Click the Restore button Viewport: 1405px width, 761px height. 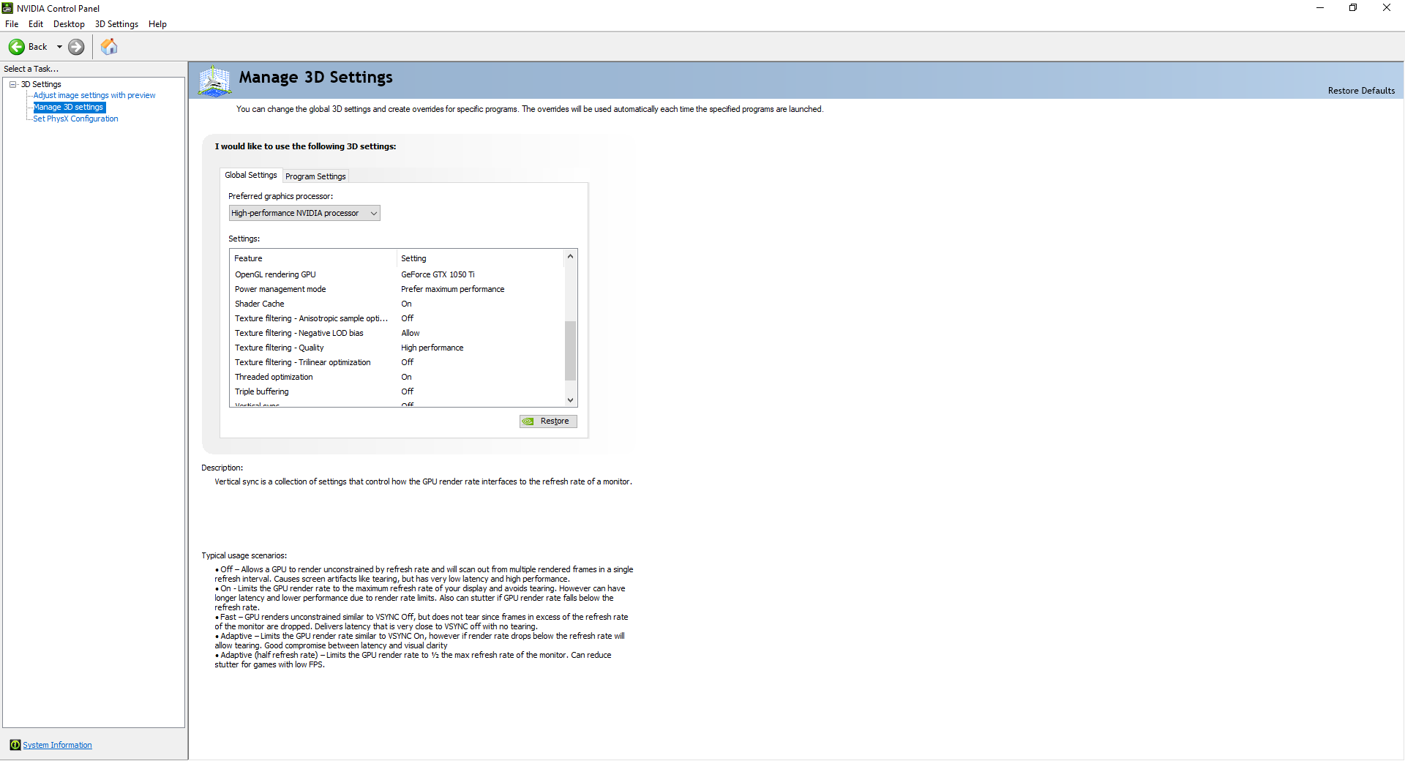[548, 421]
